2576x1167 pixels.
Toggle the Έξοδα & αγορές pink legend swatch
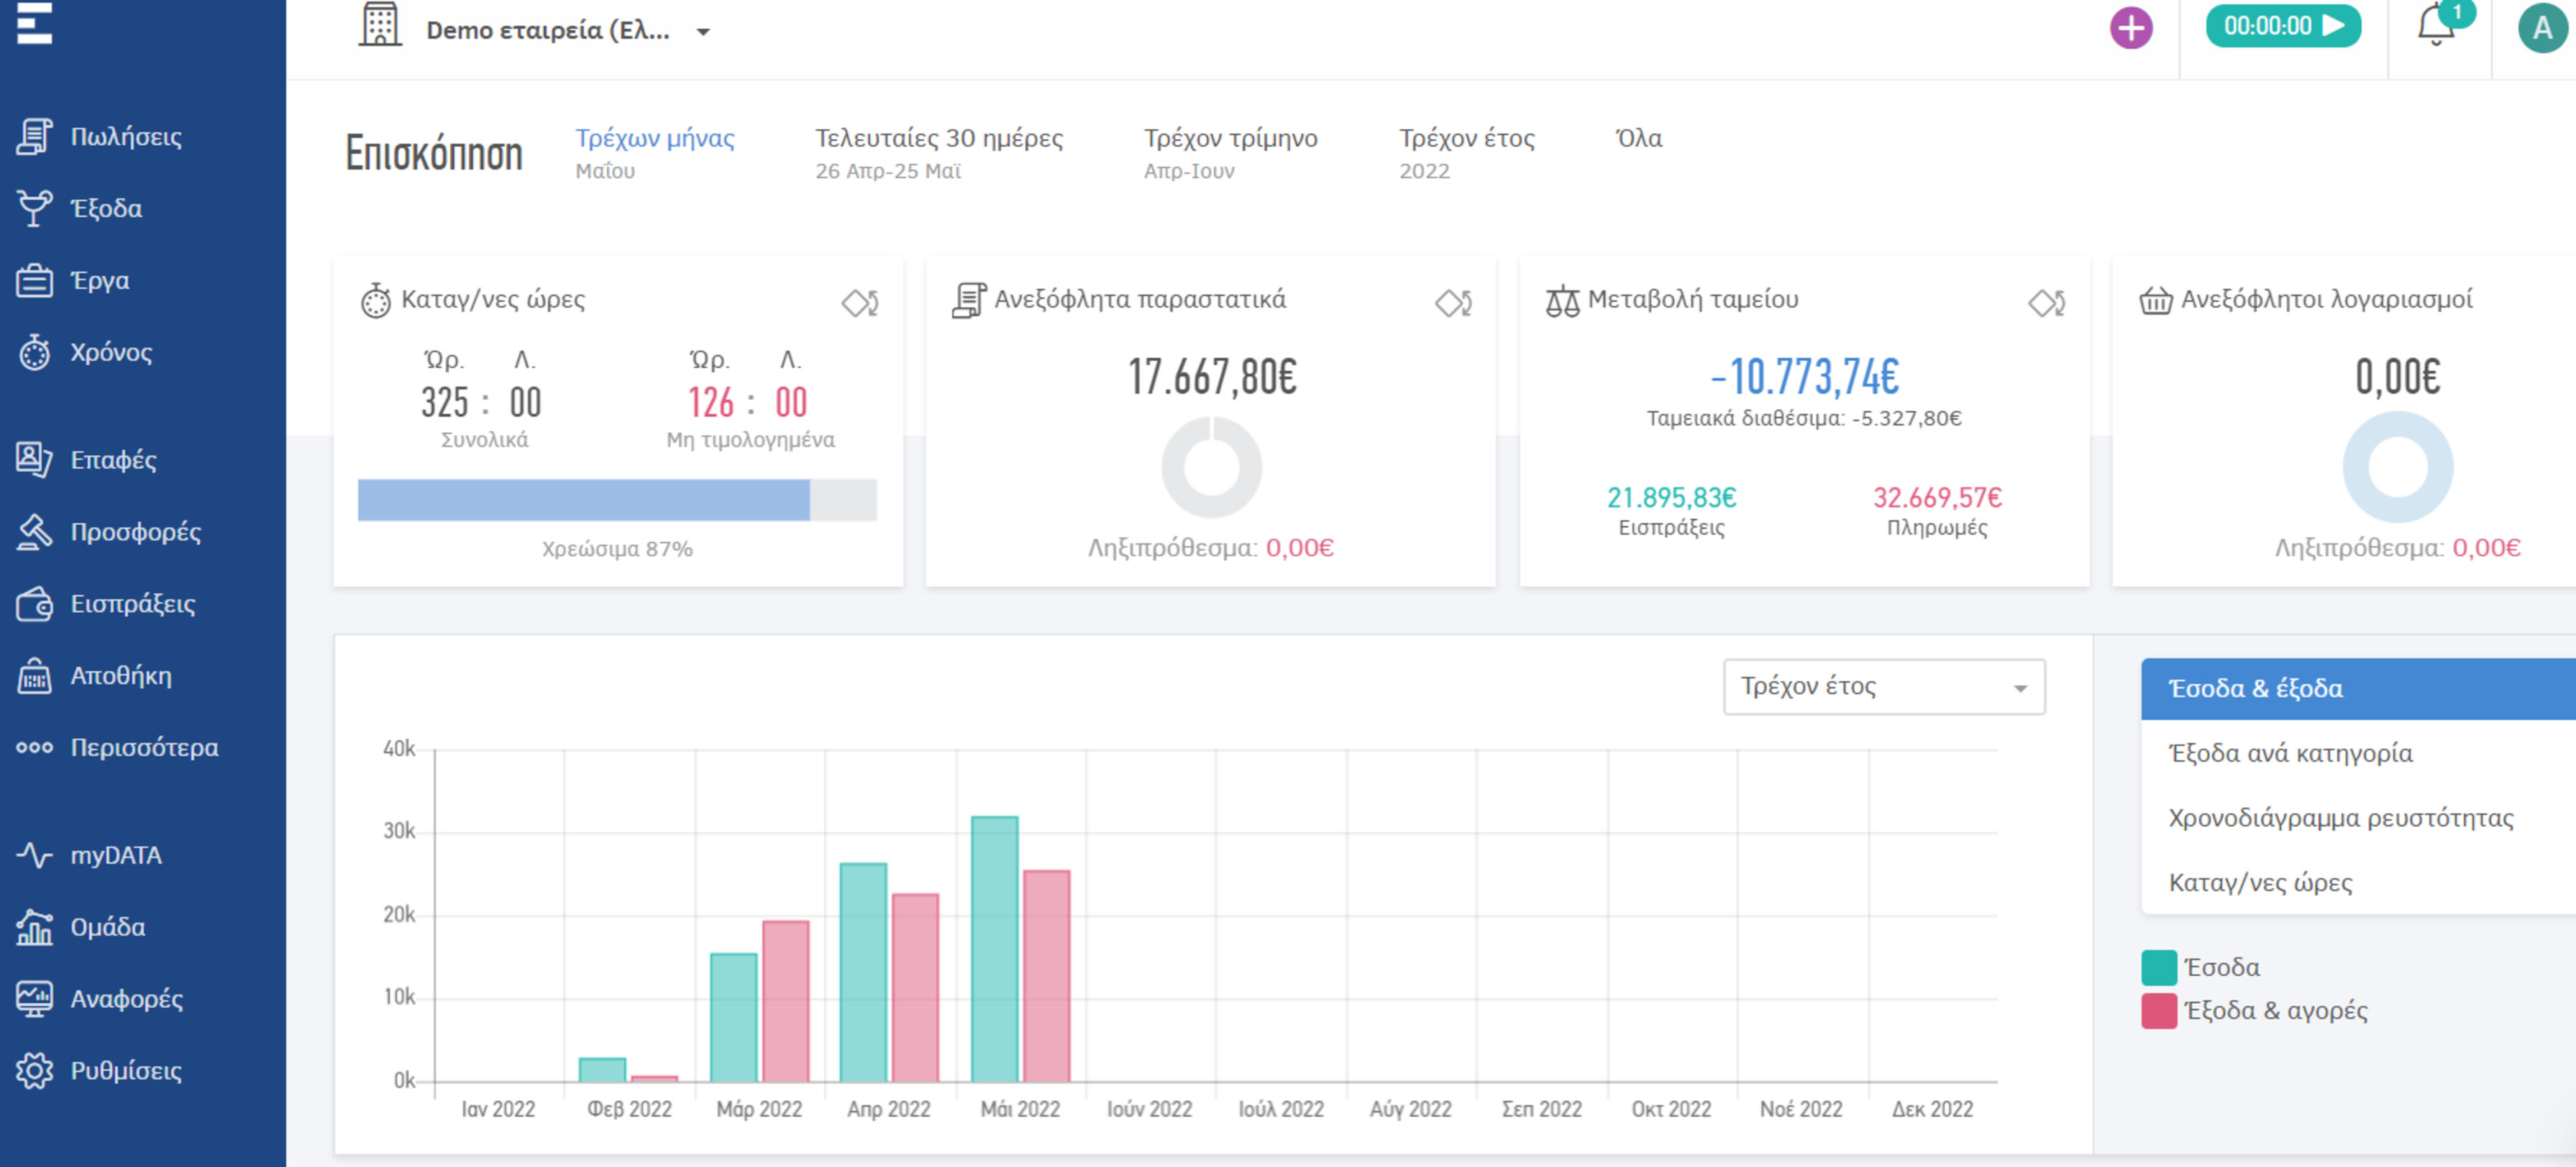[2159, 1011]
